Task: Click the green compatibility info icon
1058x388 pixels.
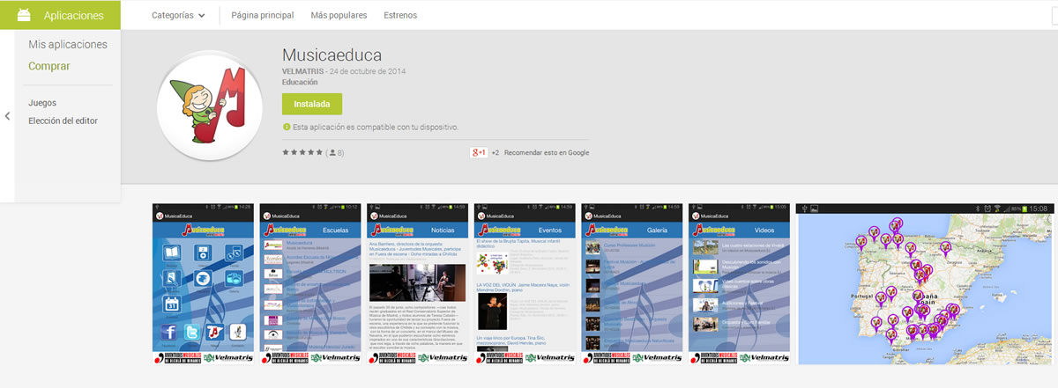Action: tap(287, 127)
